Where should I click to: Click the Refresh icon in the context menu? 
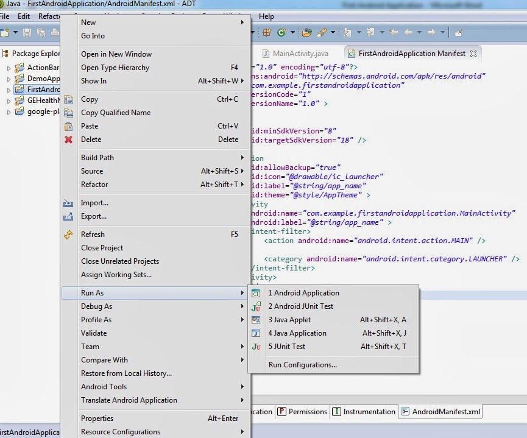(69, 234)
